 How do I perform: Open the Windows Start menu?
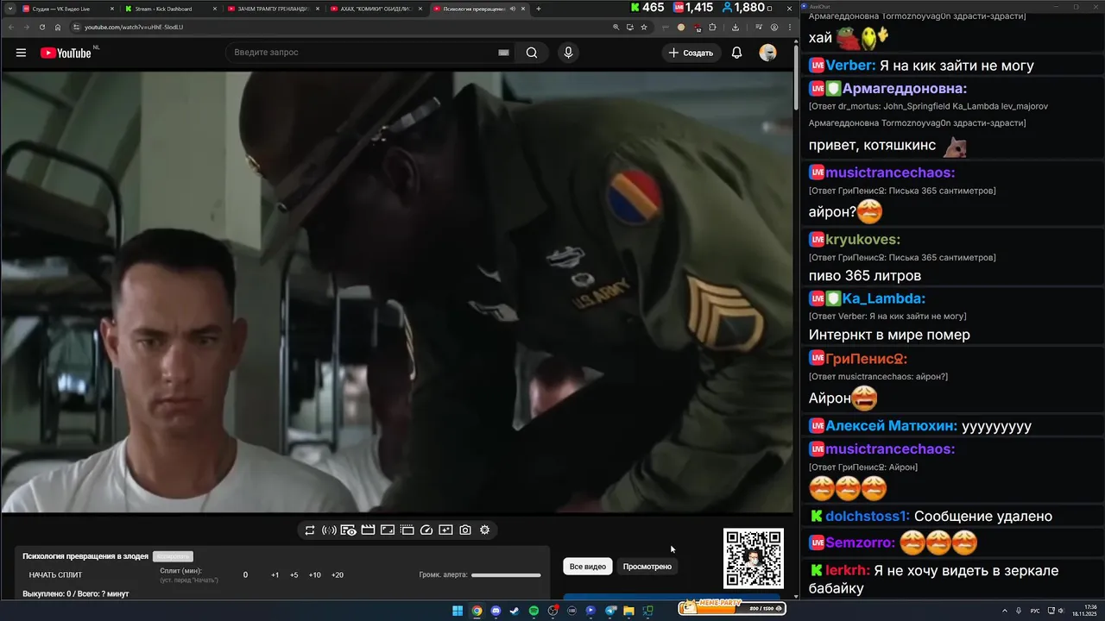(x=458, y=611)
